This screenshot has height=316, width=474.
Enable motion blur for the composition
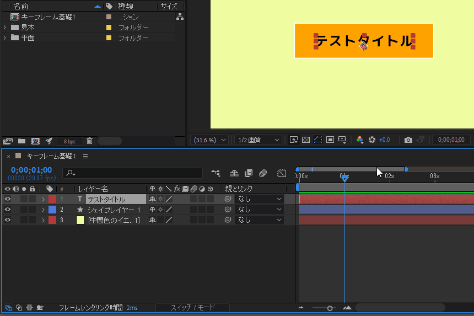click(263, 173)
